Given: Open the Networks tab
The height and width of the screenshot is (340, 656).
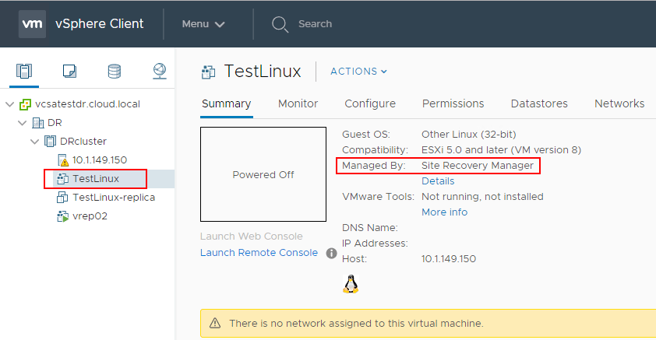Looking at the screenshot, I should pyautogui.click(x=619, y=103).
